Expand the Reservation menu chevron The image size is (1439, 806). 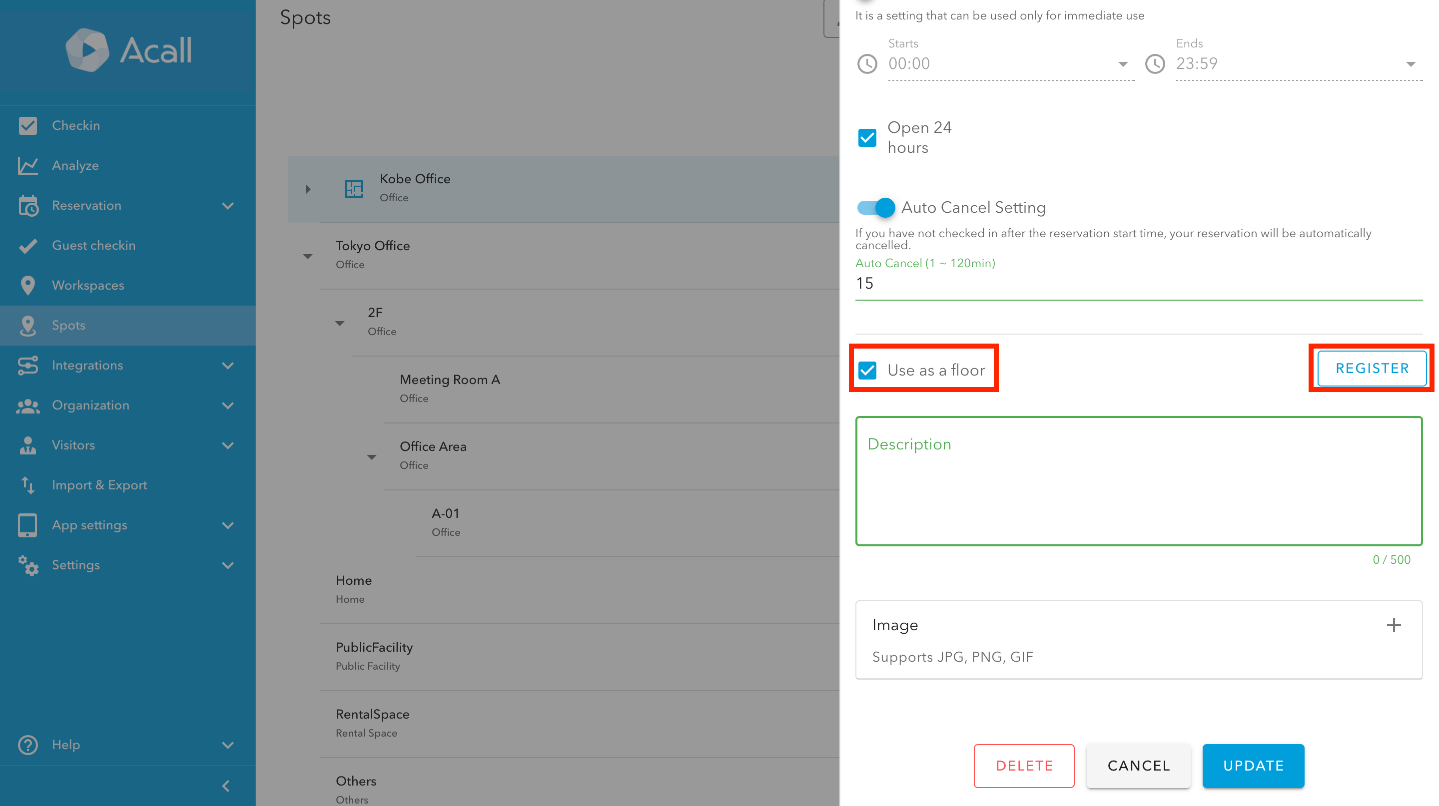(x=227, y=205)
